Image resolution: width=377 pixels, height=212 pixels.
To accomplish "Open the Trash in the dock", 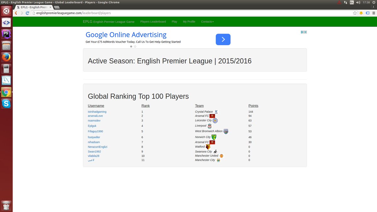I will (6, 206).
